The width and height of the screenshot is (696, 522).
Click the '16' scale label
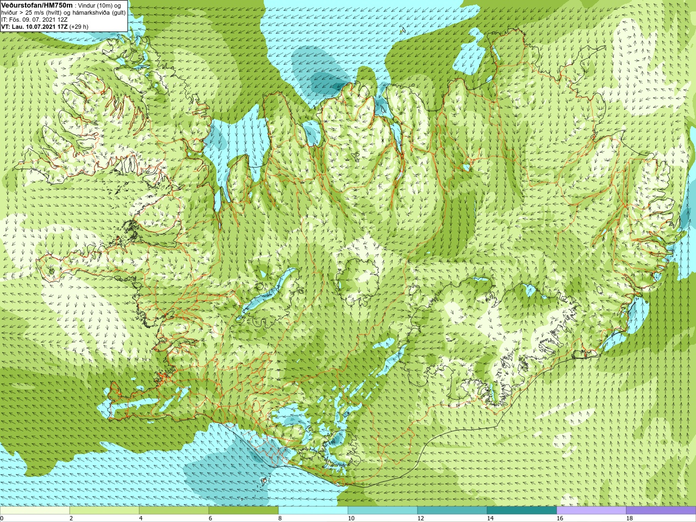click(560, 518)
